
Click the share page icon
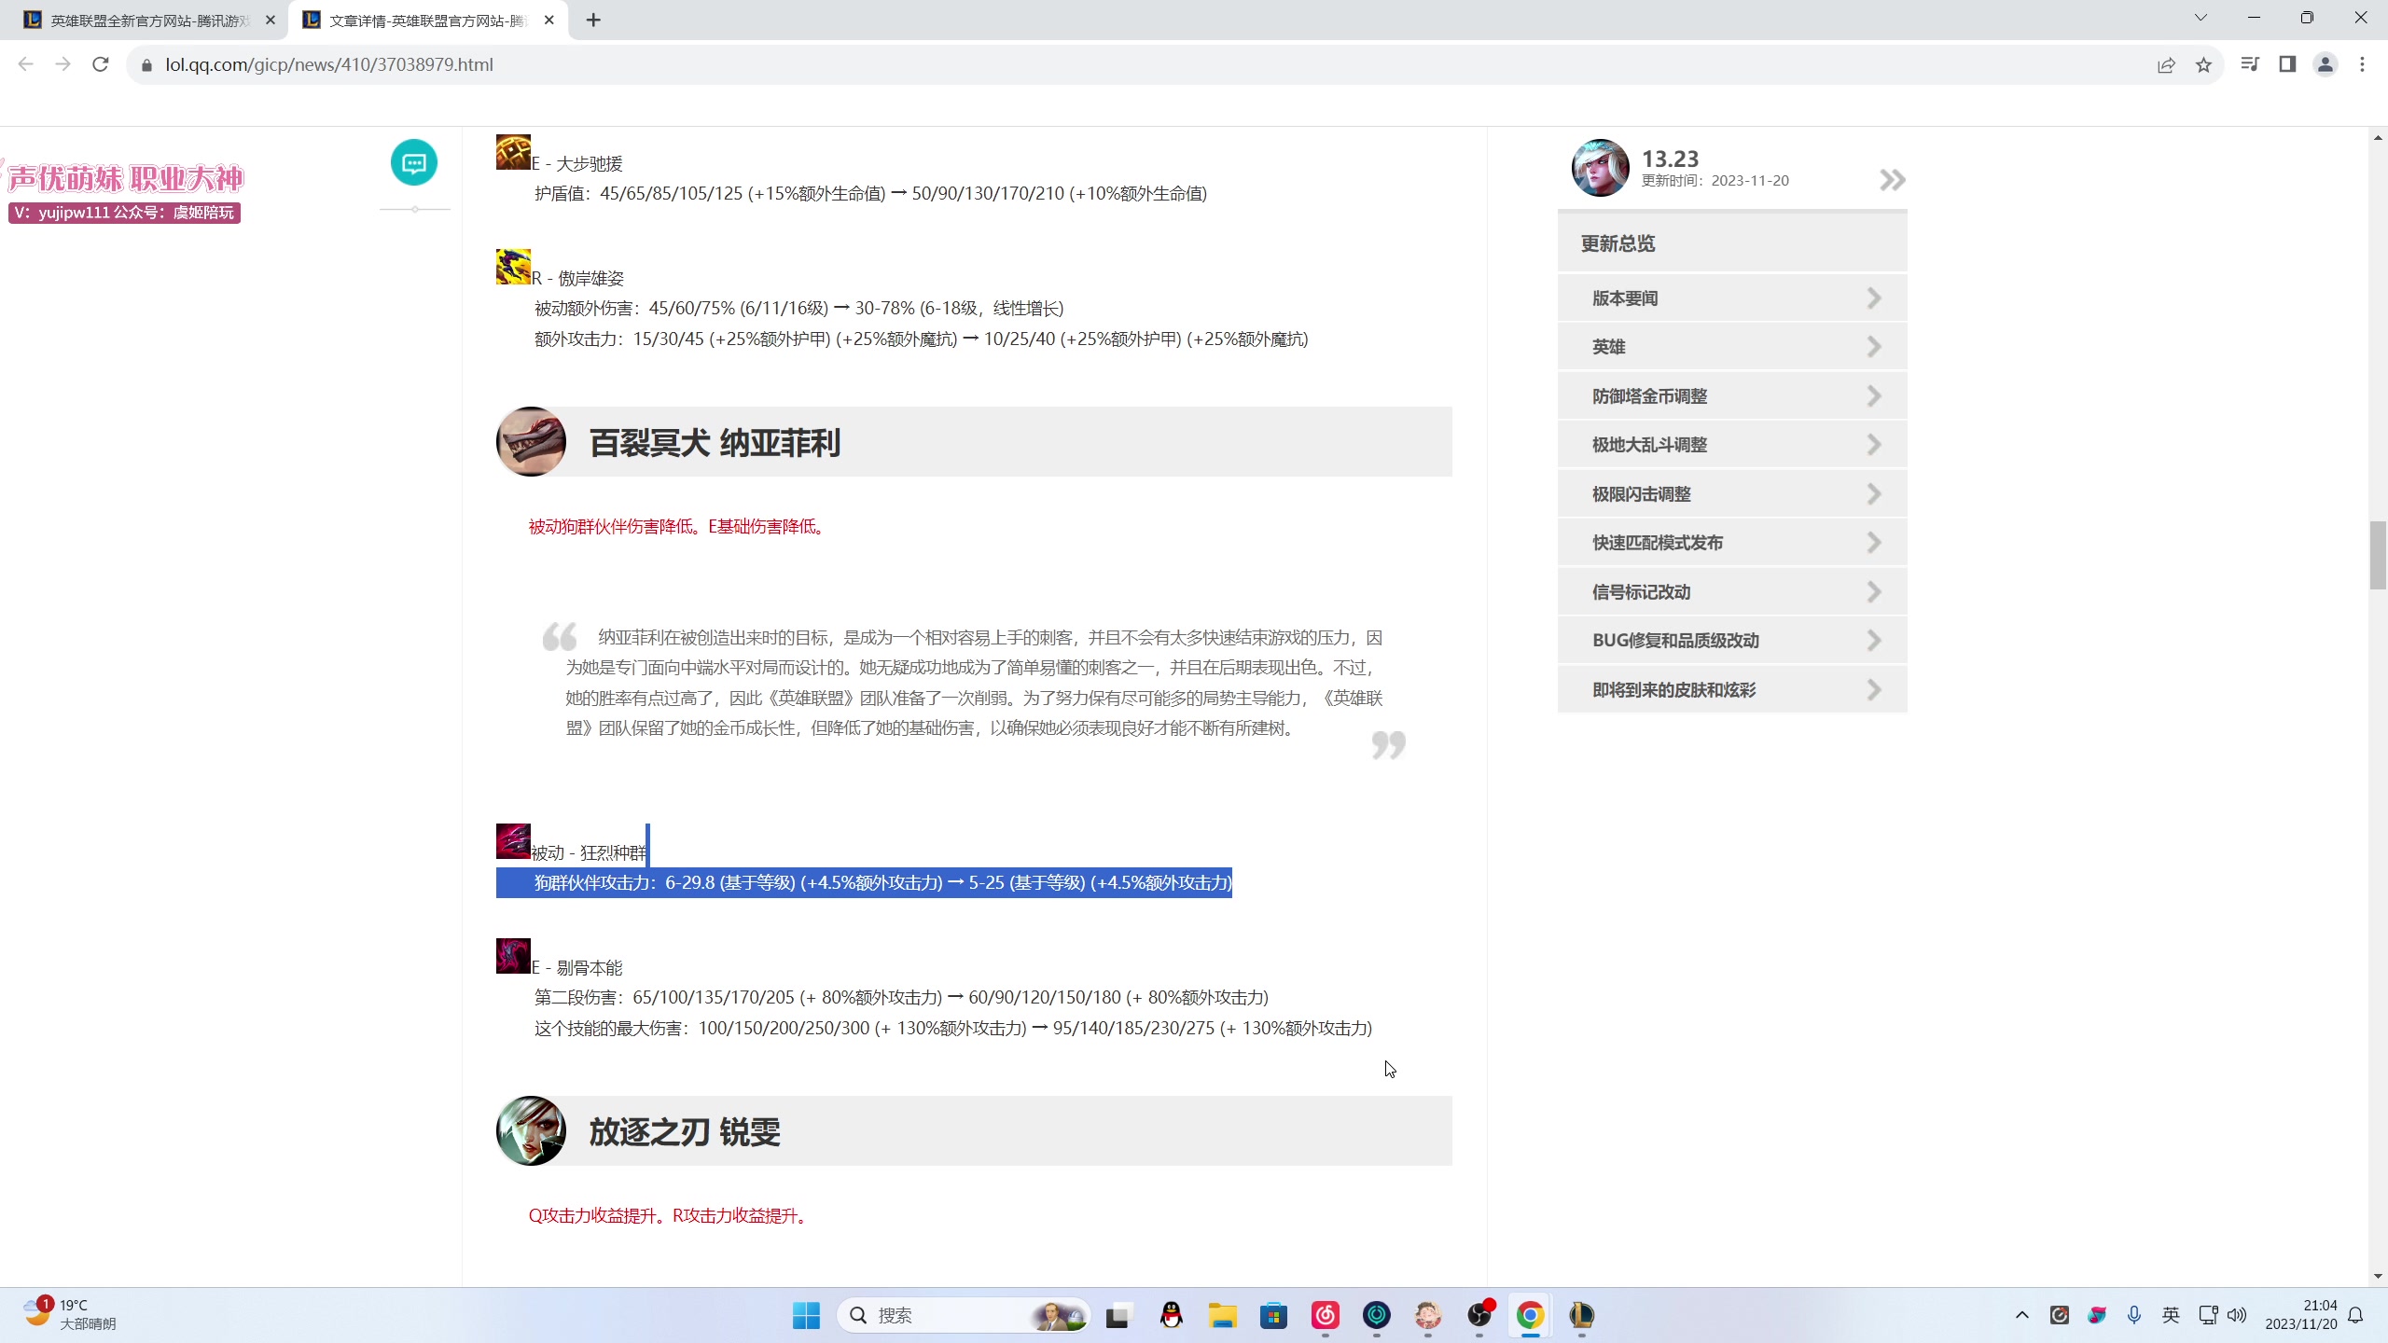(x=2166, y=64)
